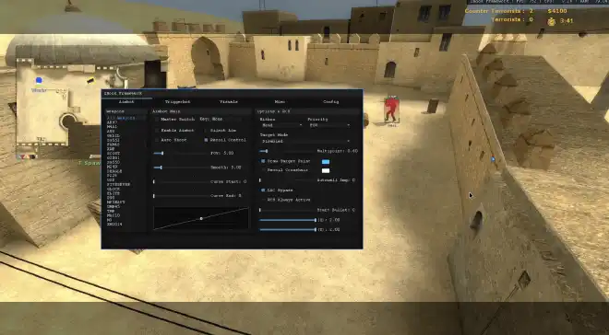Open the Visuals tab
This screenshot has width=609, height=335.
pyautogui.click(x=229, y=102)
